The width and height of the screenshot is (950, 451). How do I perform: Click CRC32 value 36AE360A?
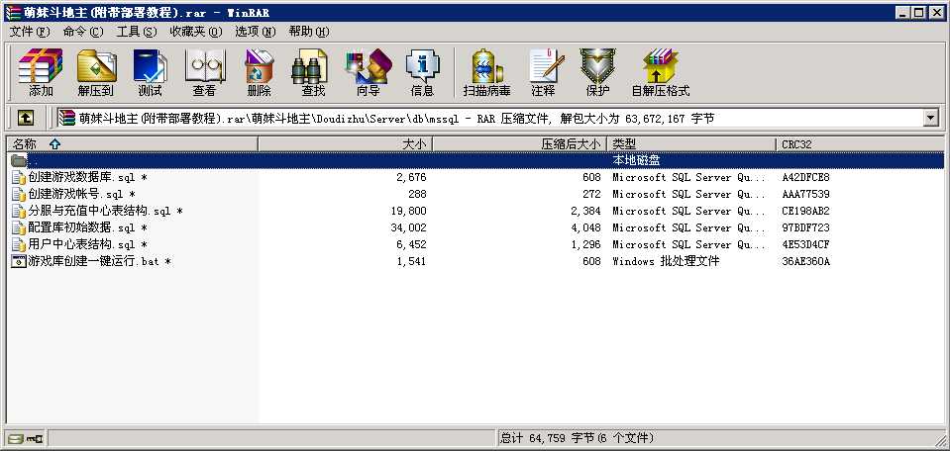pos(805,262)
